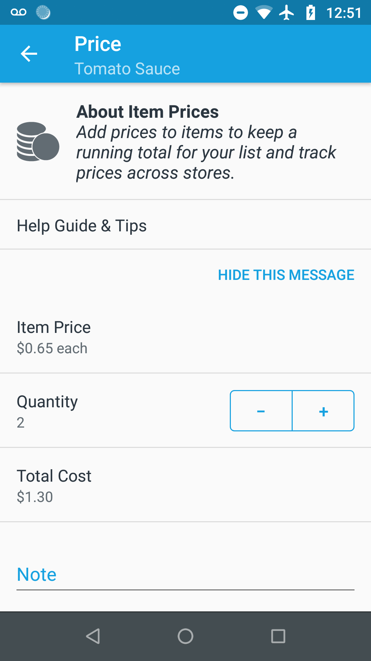This screenshot has width=371, height=661.
Task: Hide this message about item prices
Action: click(x=286, y=275)
